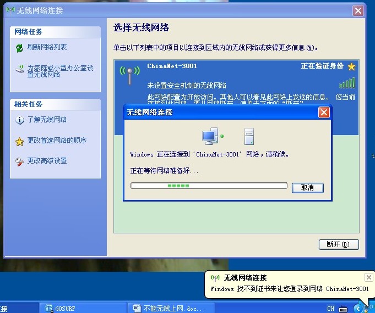The height and width of the screenshot is (313, 375).
Task: Click the Word document icon in taskbar
Action: coord(137,308)
